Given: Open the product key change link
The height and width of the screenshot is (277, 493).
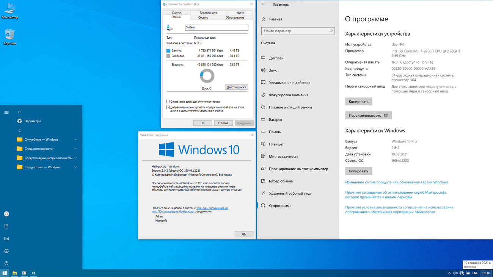Looking at the screenshot, I should click(x=396, y=182).
